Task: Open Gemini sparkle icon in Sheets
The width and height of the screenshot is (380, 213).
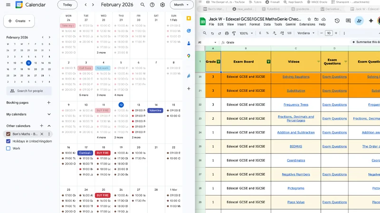Action: click(x=371, y=21)
